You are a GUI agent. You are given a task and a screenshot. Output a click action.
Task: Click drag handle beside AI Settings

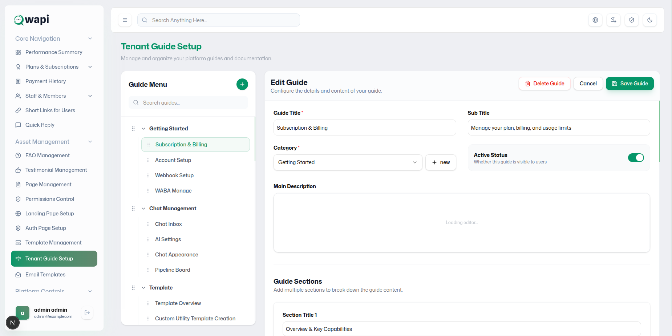click(x=148, y=239)
